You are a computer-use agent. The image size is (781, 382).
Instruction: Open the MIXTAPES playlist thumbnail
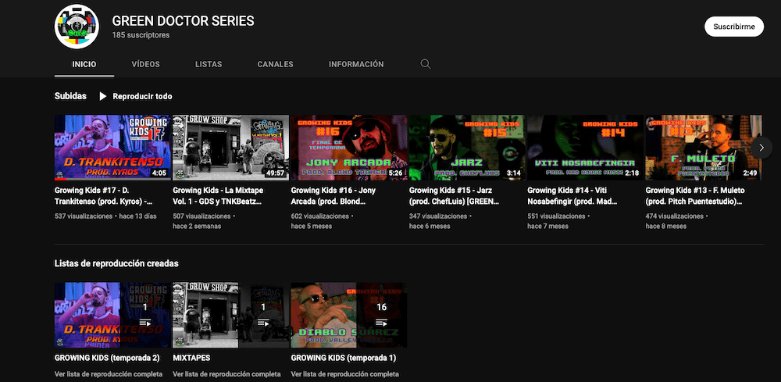pos(230,315)
